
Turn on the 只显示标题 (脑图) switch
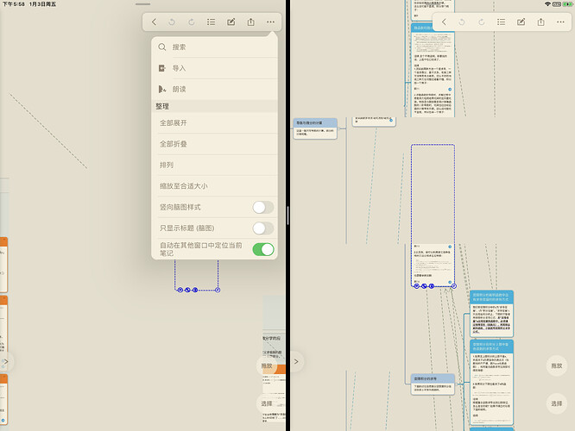263,228
